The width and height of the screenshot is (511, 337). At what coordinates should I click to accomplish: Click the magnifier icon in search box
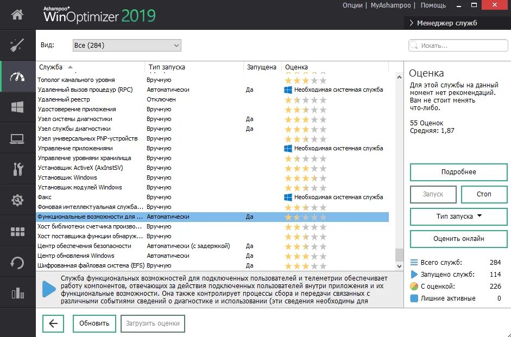pos(414,45)
